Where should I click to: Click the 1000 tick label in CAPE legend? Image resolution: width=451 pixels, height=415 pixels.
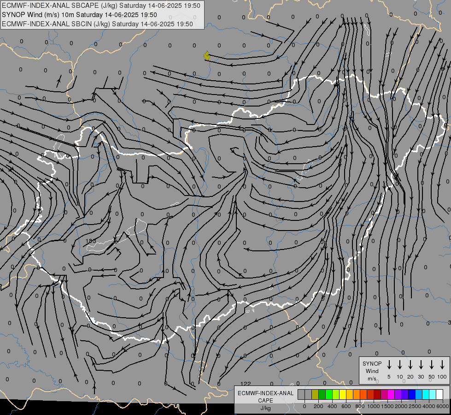(374, 406)
